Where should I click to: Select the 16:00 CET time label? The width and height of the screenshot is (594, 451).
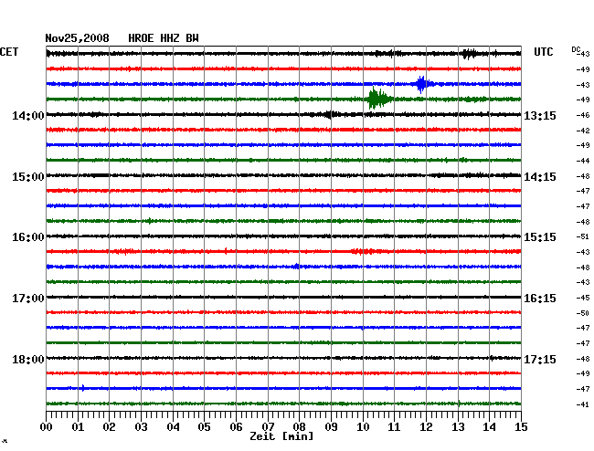tap(28, 237)
